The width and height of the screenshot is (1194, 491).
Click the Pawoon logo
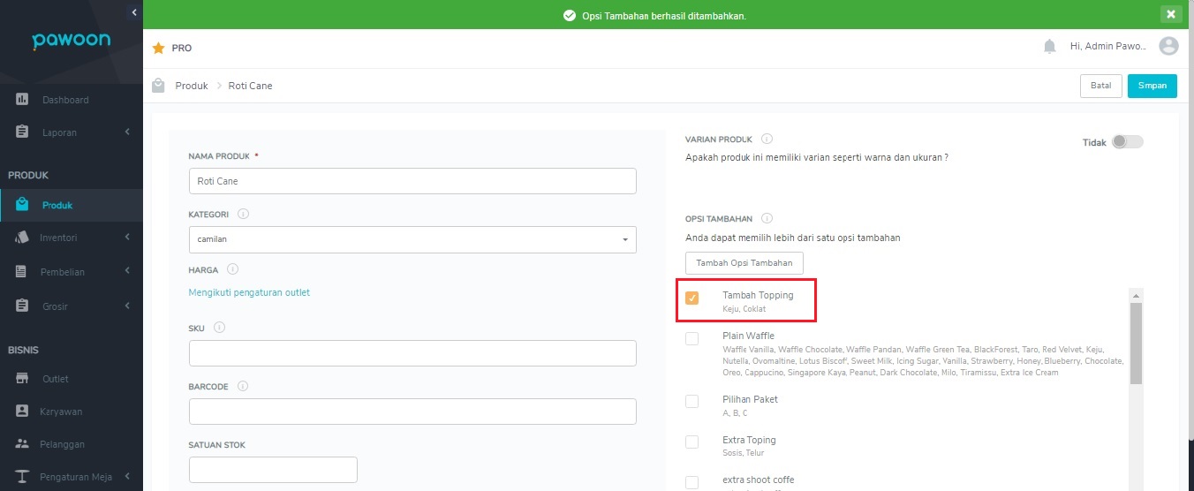[71, 42]
